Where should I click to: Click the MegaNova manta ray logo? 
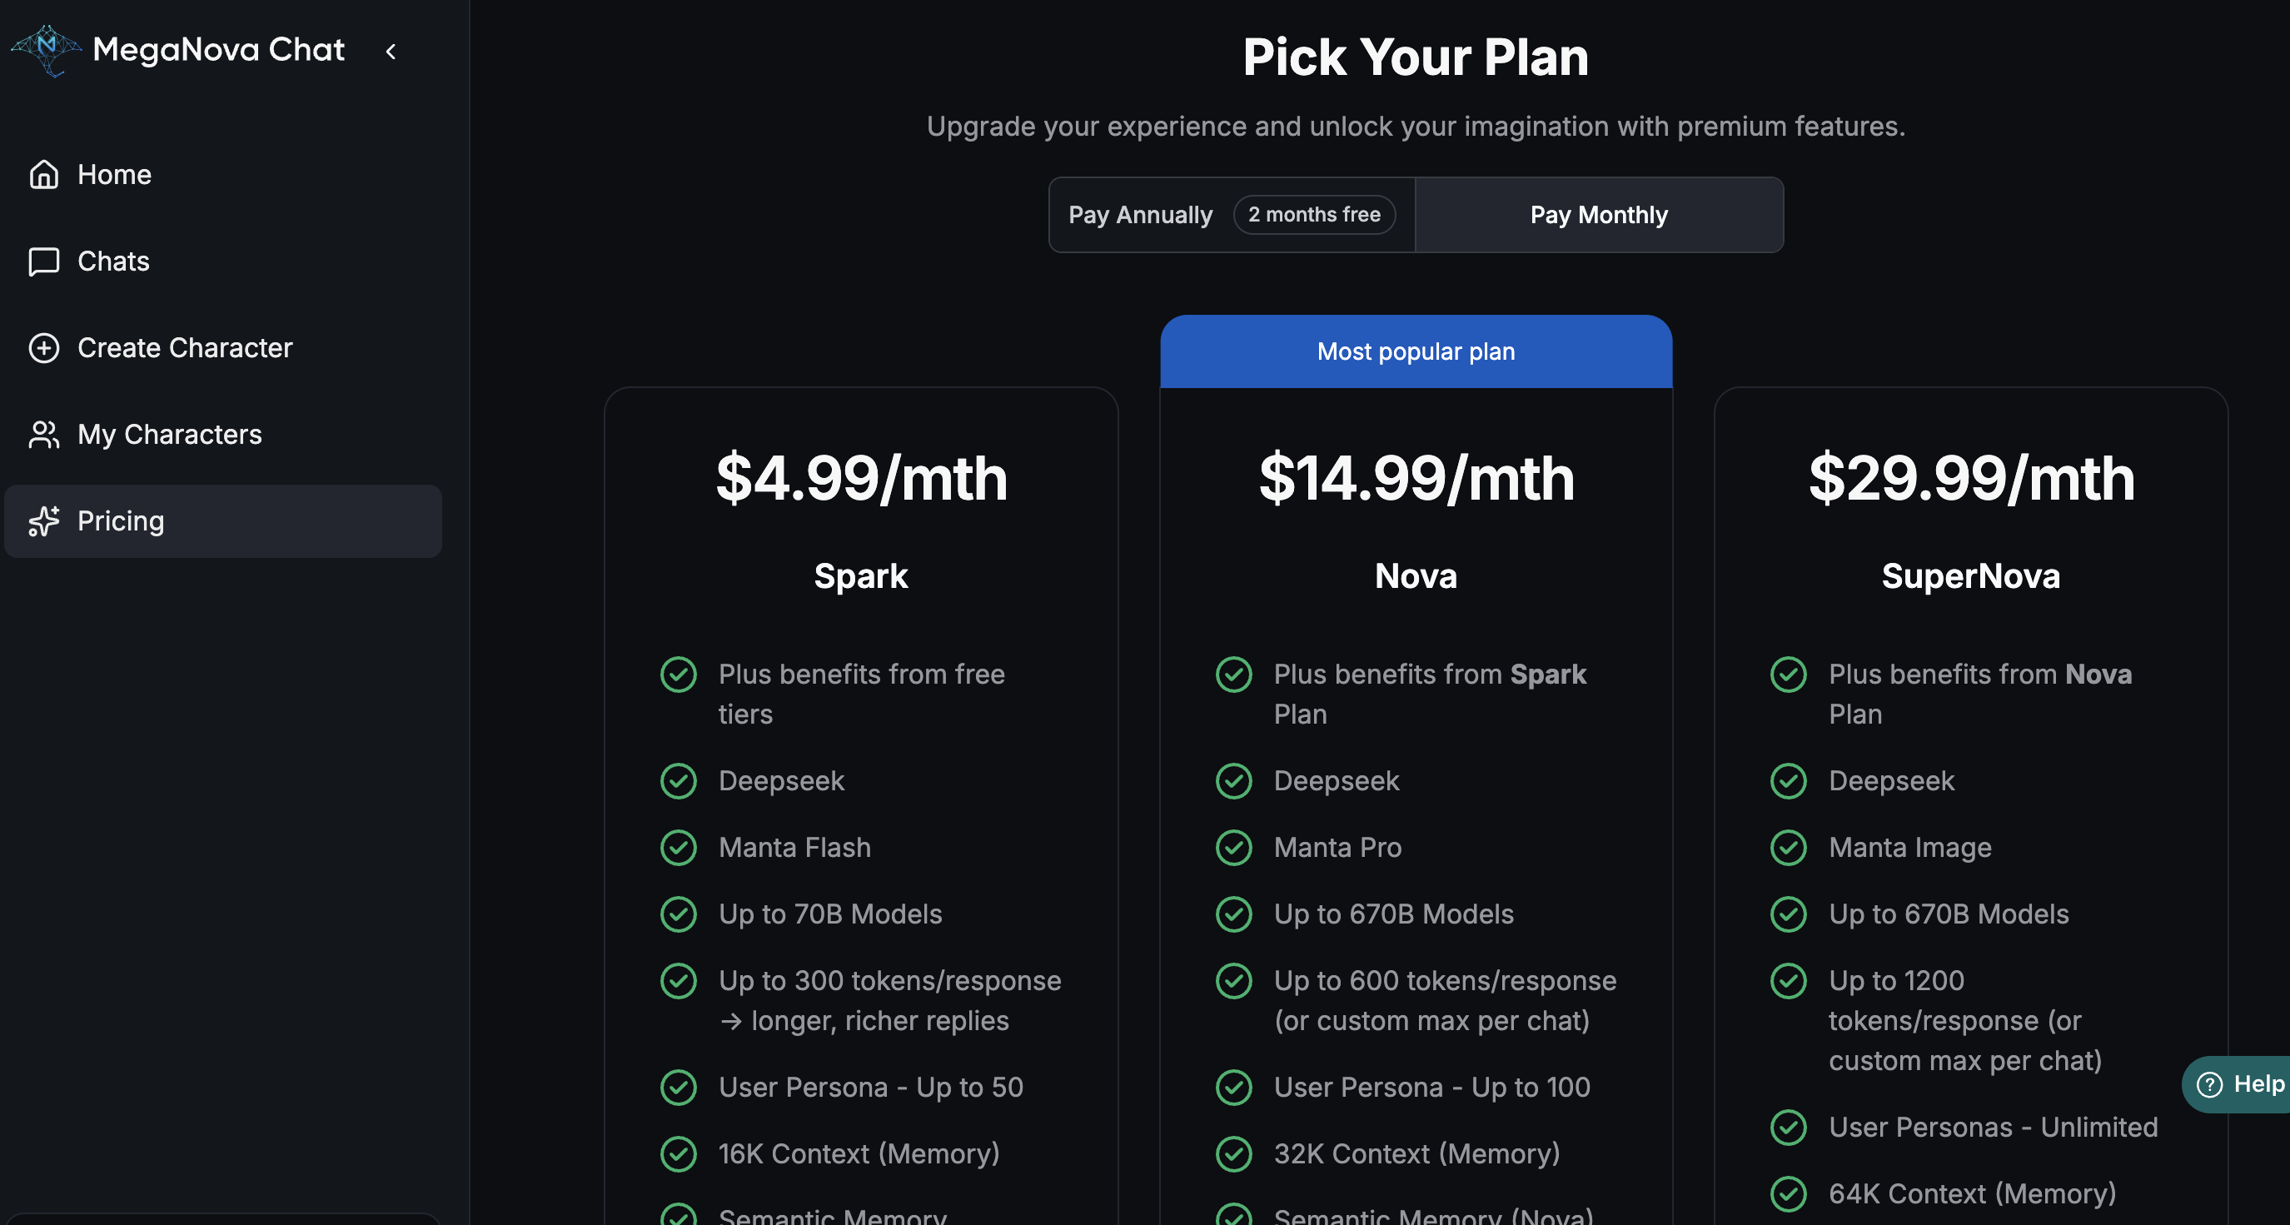[47, 50]
